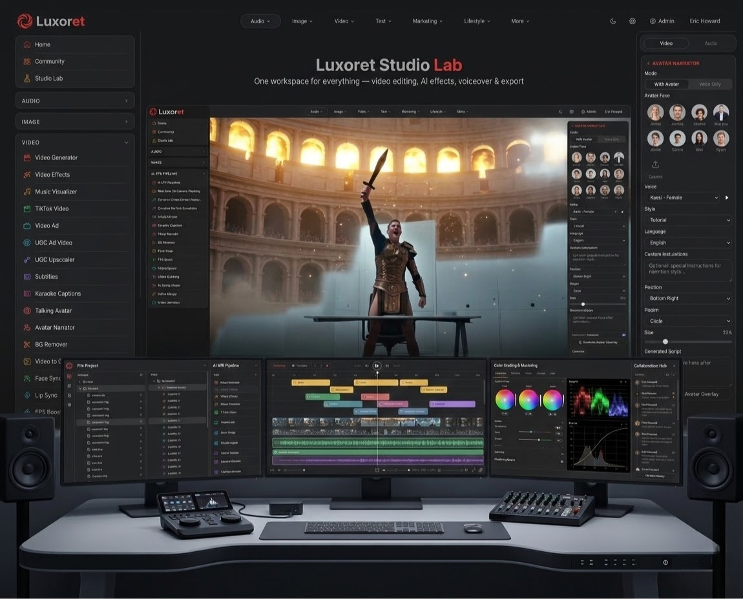The image size is (743, 599).
Task: Choose the dark-suited man avatar in right panel
Action: tap(721, 113)
